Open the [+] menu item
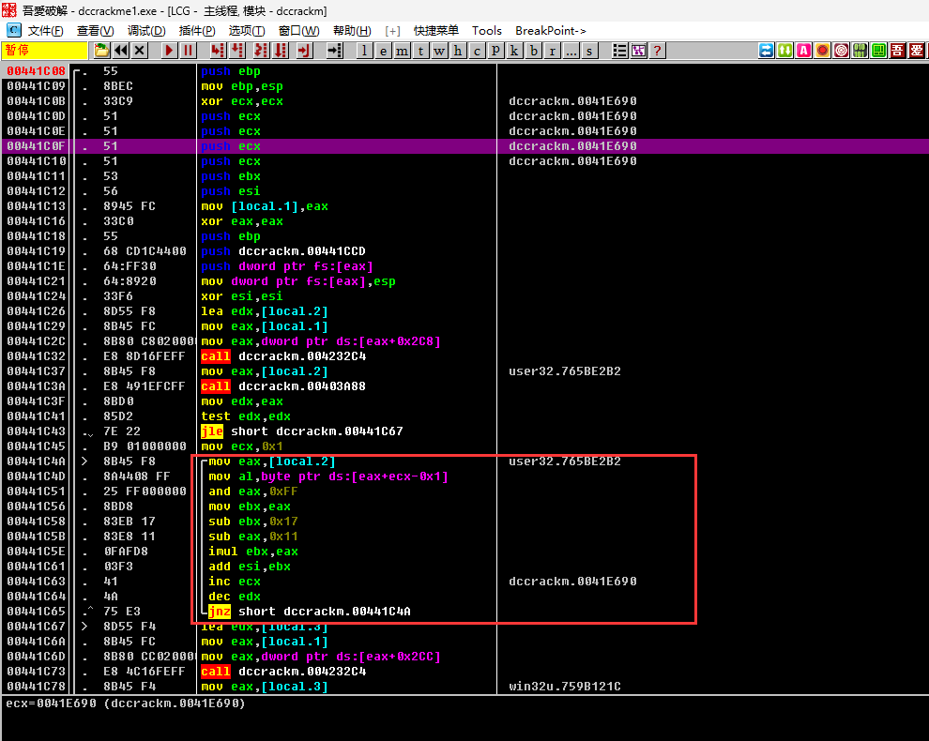Viewport: 929px width, 741px height. [x=392, y=31]
